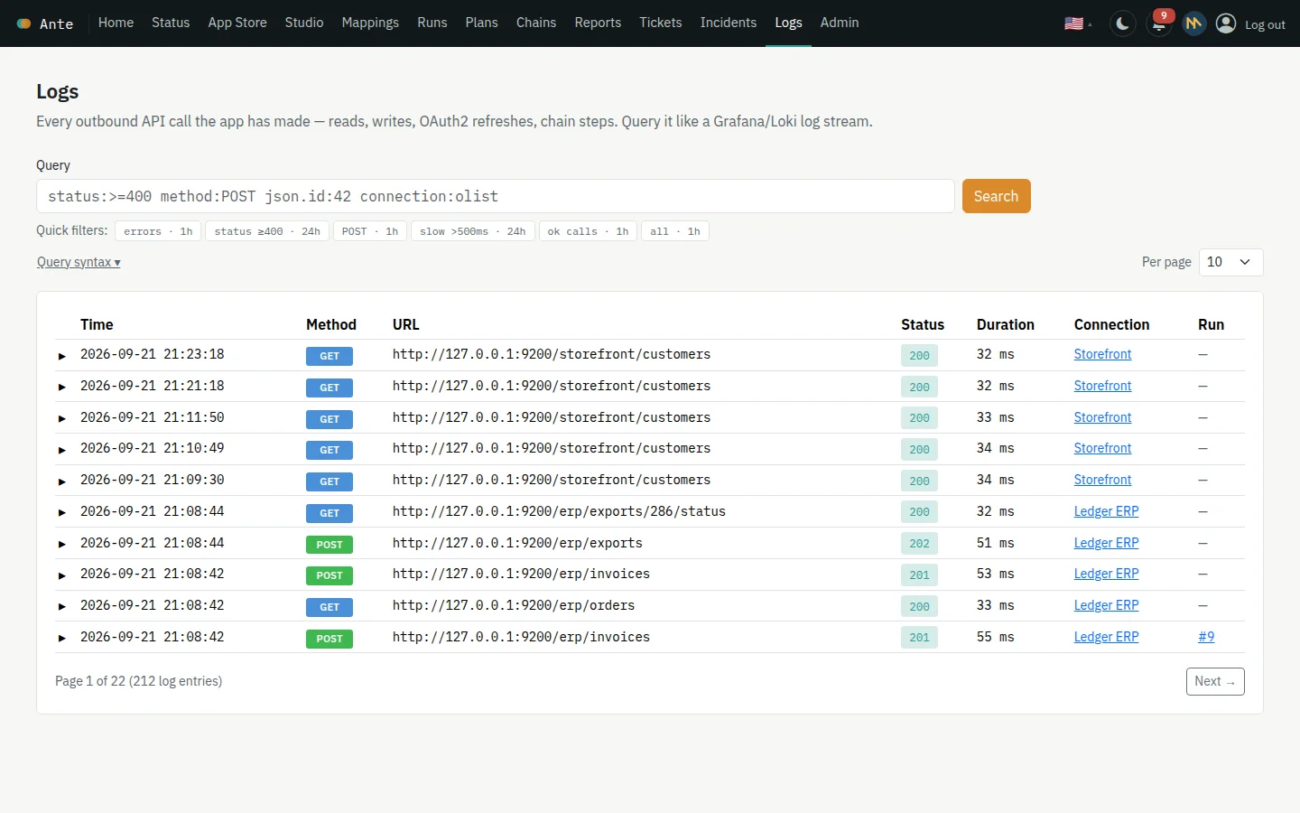1300x813 pixels.
Task: Apply the errors 1h quick filter
Action: point(158,231)
